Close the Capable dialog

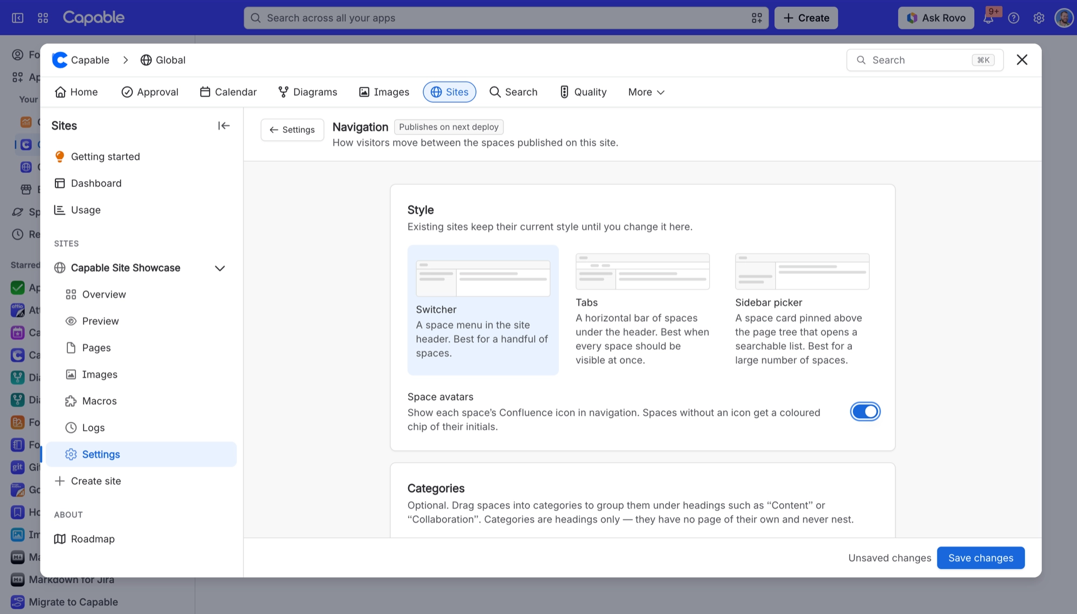tap(1022, 60)
